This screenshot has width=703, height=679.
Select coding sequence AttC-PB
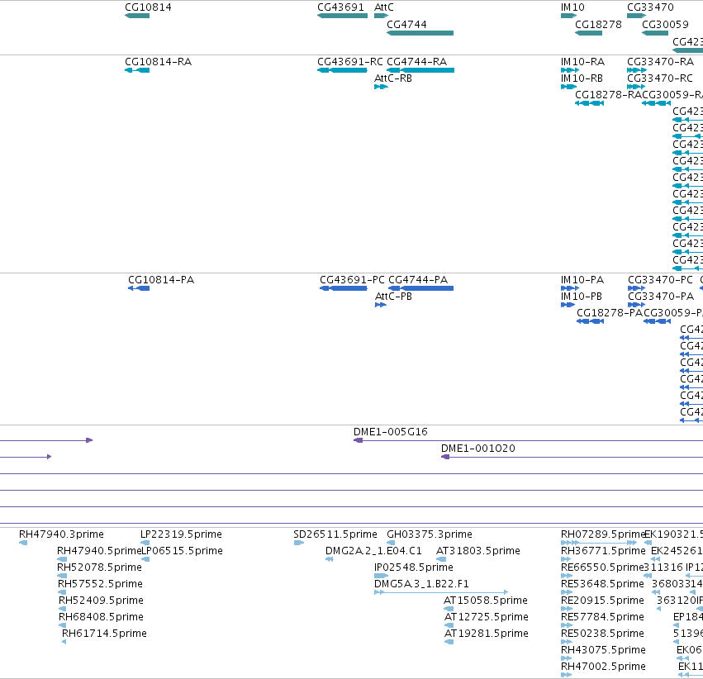click(381, 305)
